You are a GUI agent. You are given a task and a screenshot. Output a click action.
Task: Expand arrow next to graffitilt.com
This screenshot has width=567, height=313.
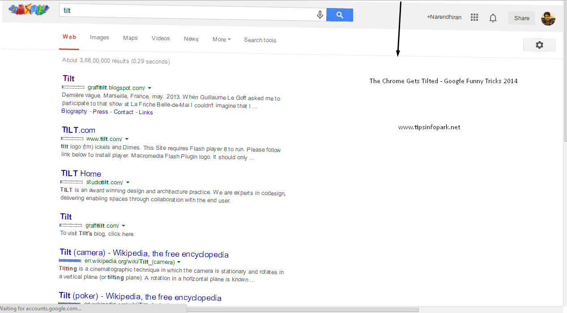(x=124, y=226)
